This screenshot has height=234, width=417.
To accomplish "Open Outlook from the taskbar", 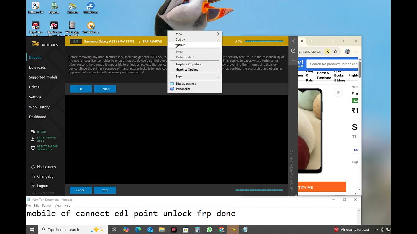I will (x=150, y=230).
